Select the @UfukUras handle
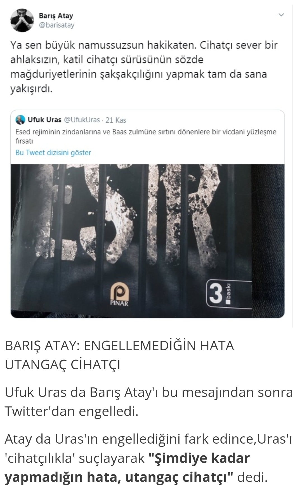Image resolution: width=302 pixels, height=485 pixels. click(82, 120)
